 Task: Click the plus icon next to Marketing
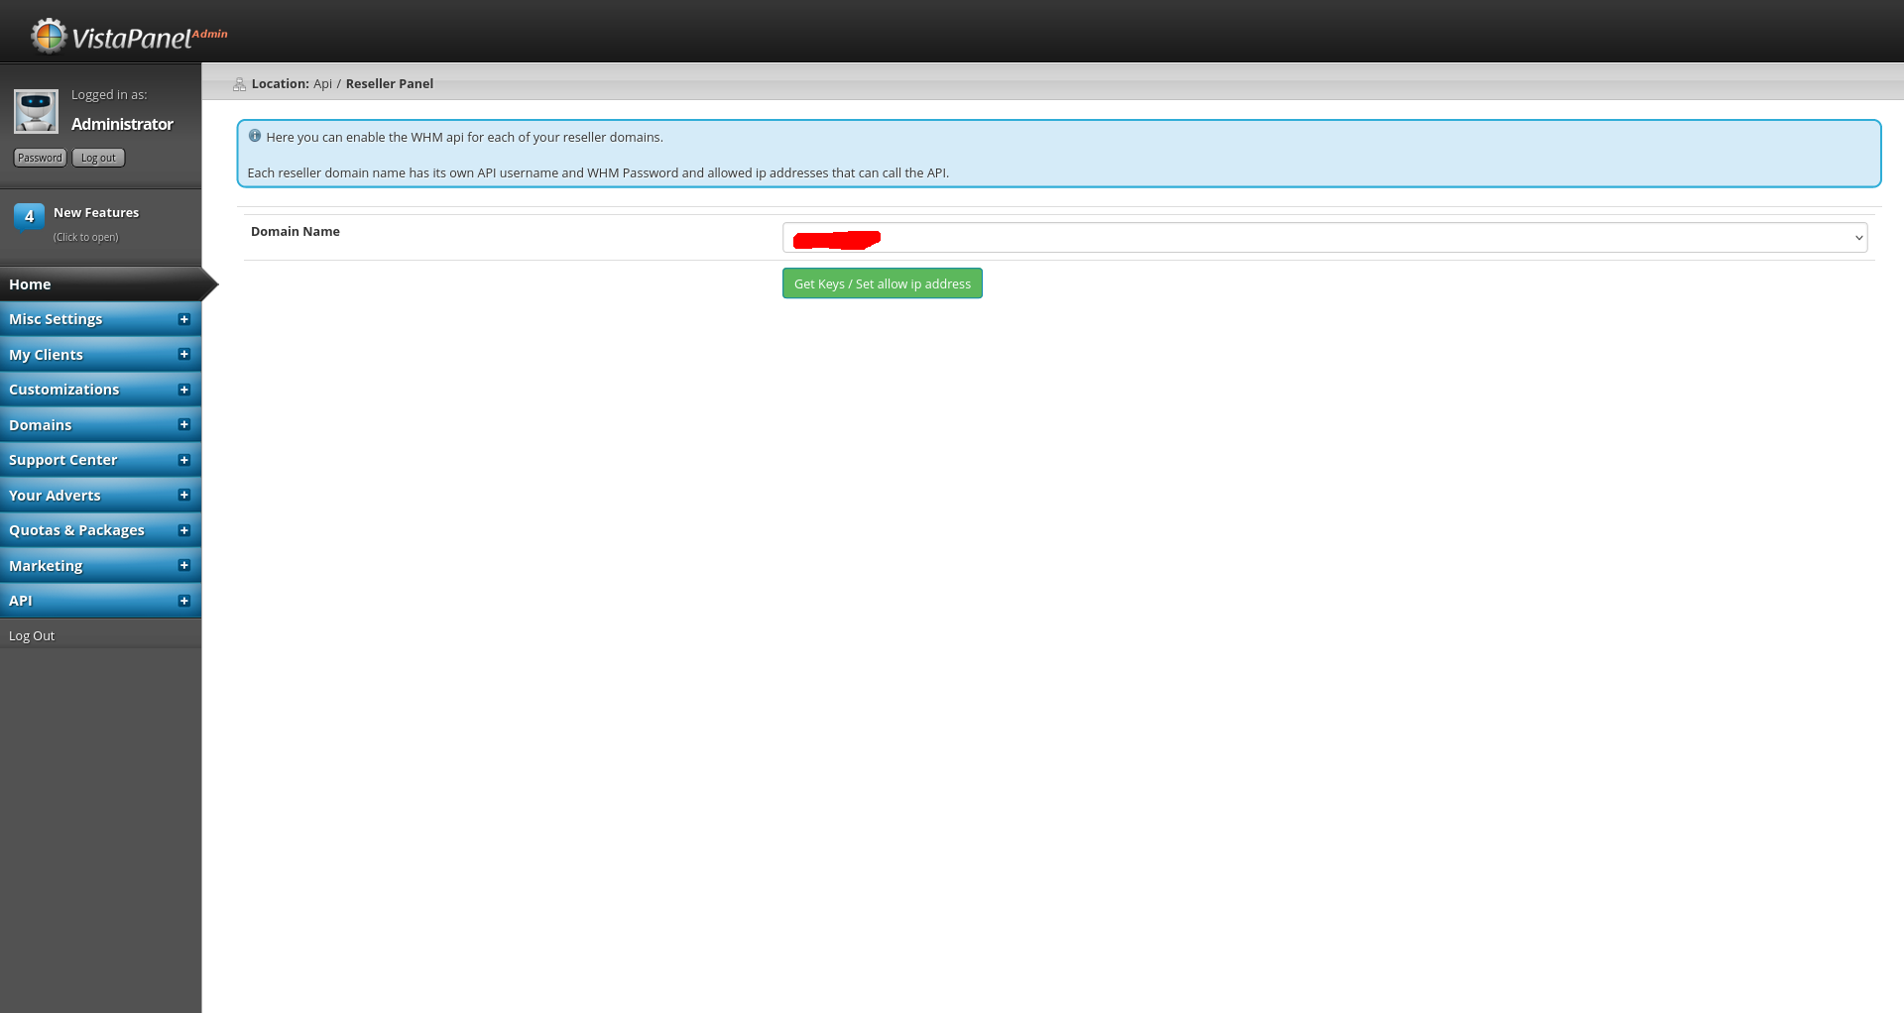(183, 565)
